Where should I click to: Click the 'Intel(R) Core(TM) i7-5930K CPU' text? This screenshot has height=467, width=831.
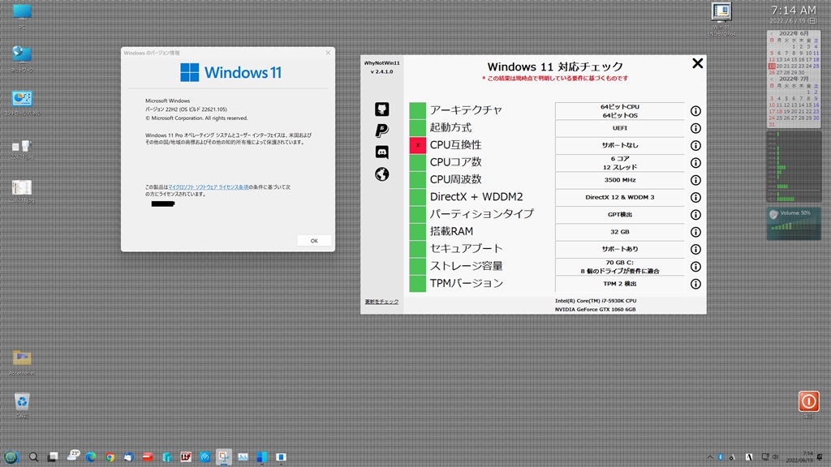click(596, 301)
